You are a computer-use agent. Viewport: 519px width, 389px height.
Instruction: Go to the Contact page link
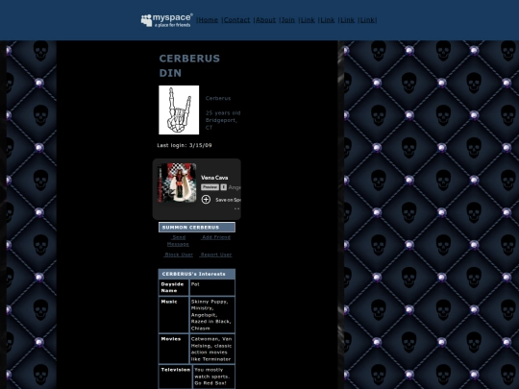pyautogui.click(x=237, y=20)
